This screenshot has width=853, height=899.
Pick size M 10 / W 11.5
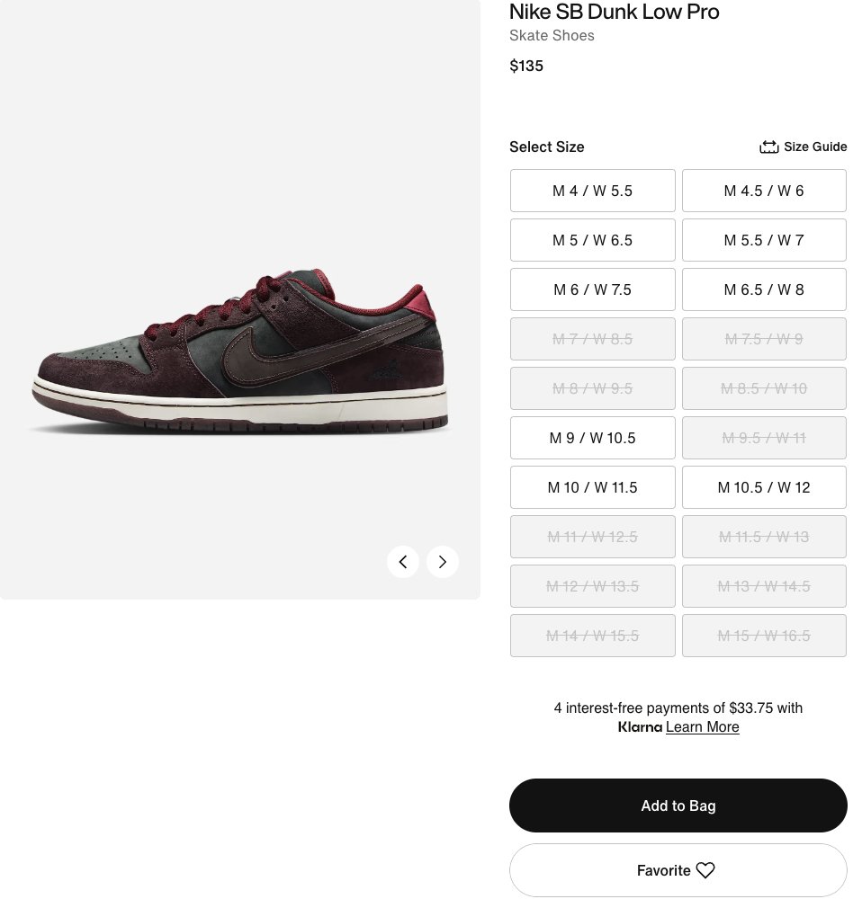[592, 487]
